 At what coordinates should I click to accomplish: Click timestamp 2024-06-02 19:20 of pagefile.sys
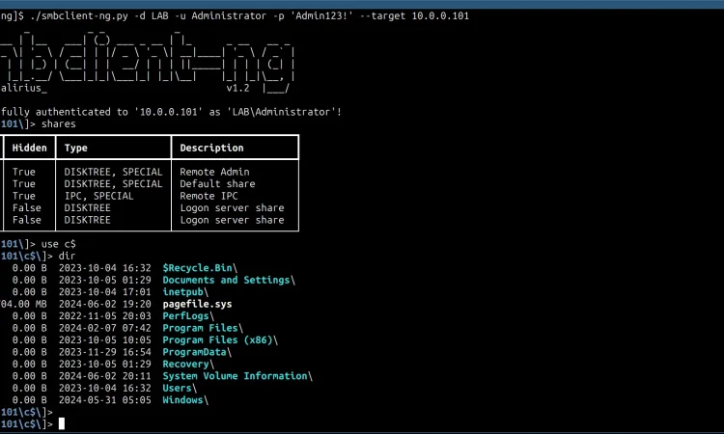coord(105,304)
